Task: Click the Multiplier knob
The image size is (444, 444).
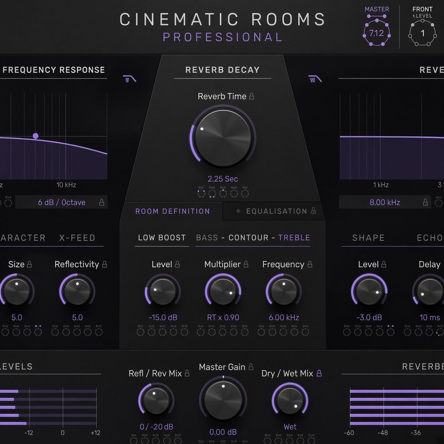Action: tap(223, 291)
